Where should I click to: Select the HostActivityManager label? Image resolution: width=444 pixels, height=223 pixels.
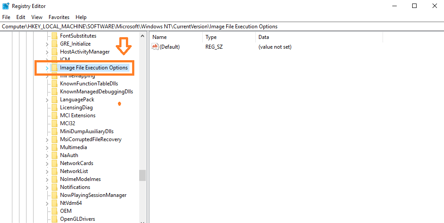coord(85,52)
